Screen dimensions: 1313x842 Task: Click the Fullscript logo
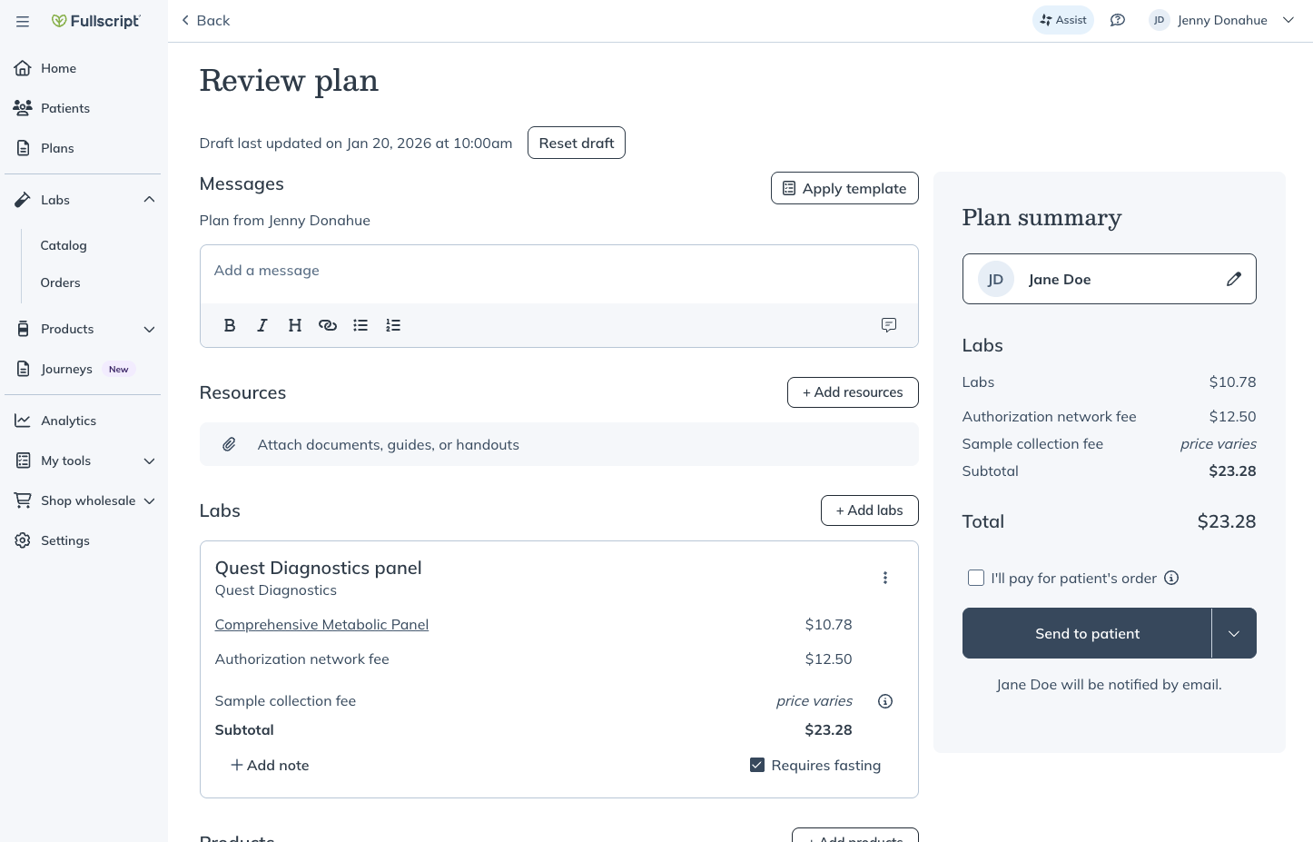(x=96, y=21)
